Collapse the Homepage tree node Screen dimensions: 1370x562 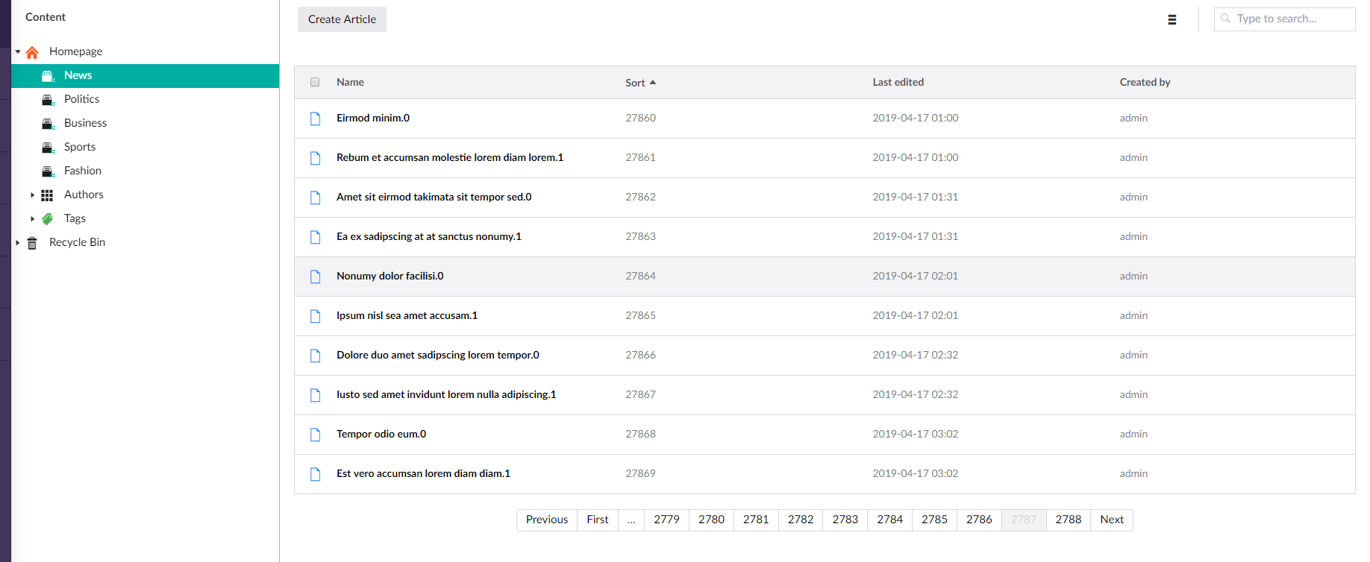click(x=18, y=51)
